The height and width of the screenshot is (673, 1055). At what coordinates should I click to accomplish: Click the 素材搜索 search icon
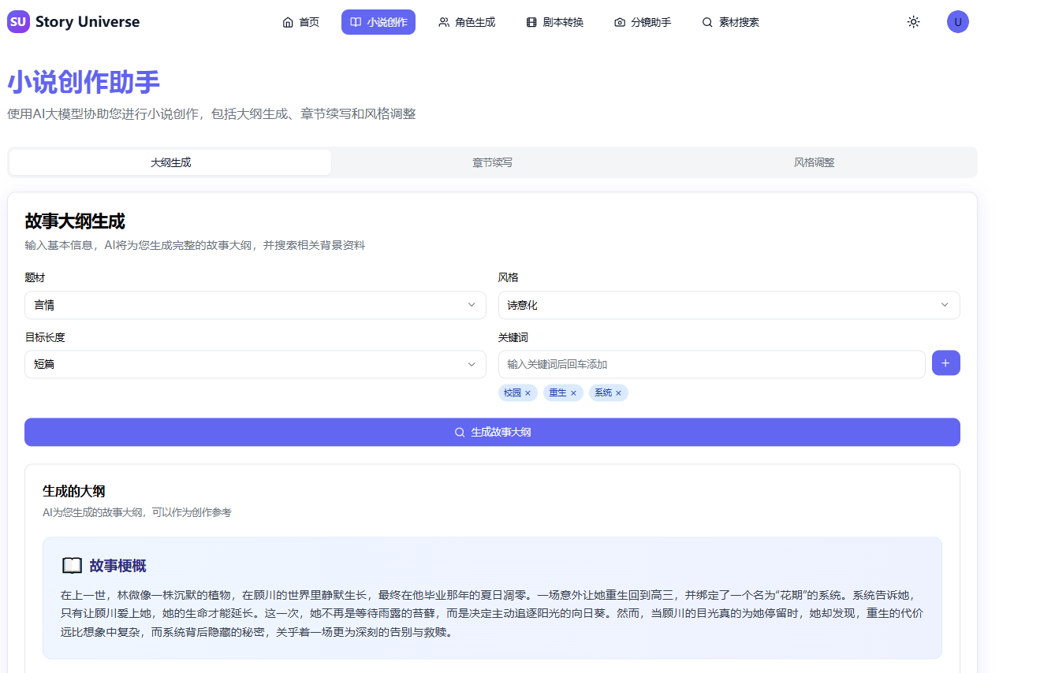point(706,22)
